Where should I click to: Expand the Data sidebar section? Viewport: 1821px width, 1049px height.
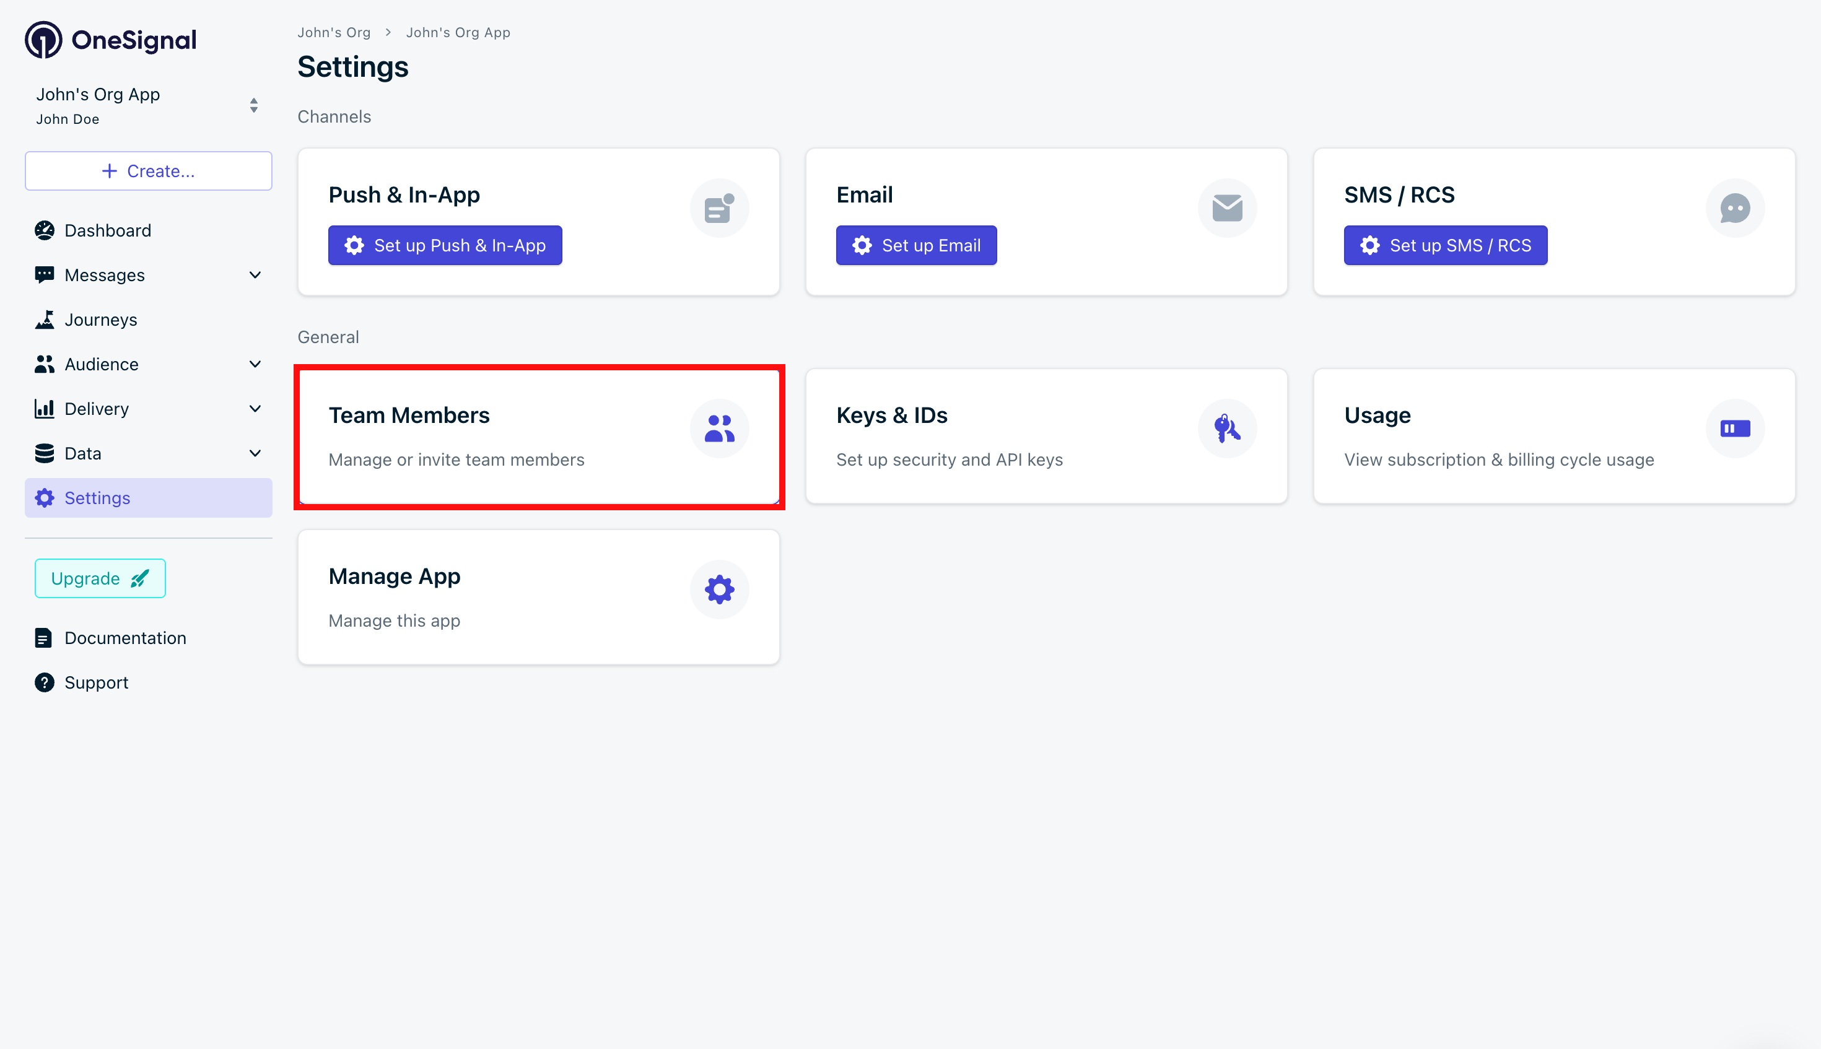(x=255, y=454)
